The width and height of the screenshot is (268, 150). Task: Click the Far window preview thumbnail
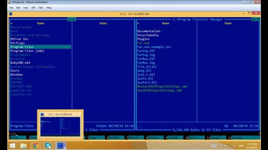click(60, 127)
